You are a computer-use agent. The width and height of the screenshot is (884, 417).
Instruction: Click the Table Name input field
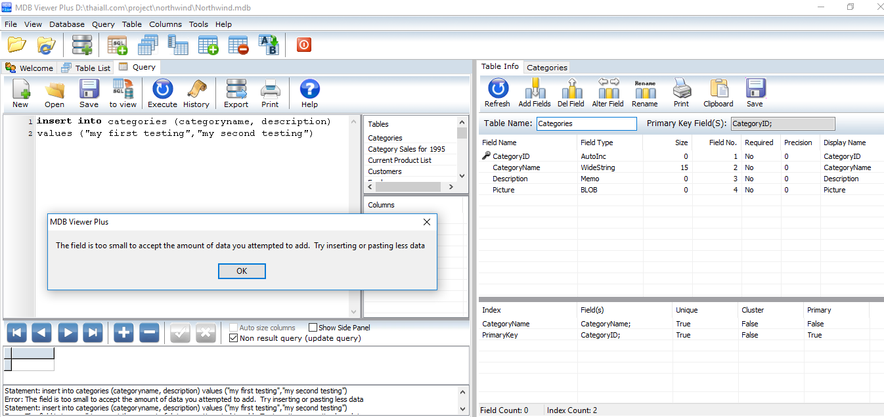click(x=586, y=123)
